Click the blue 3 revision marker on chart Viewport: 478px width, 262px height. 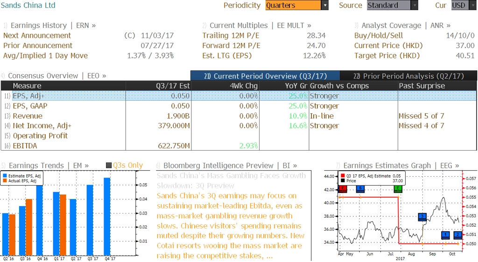422,217
